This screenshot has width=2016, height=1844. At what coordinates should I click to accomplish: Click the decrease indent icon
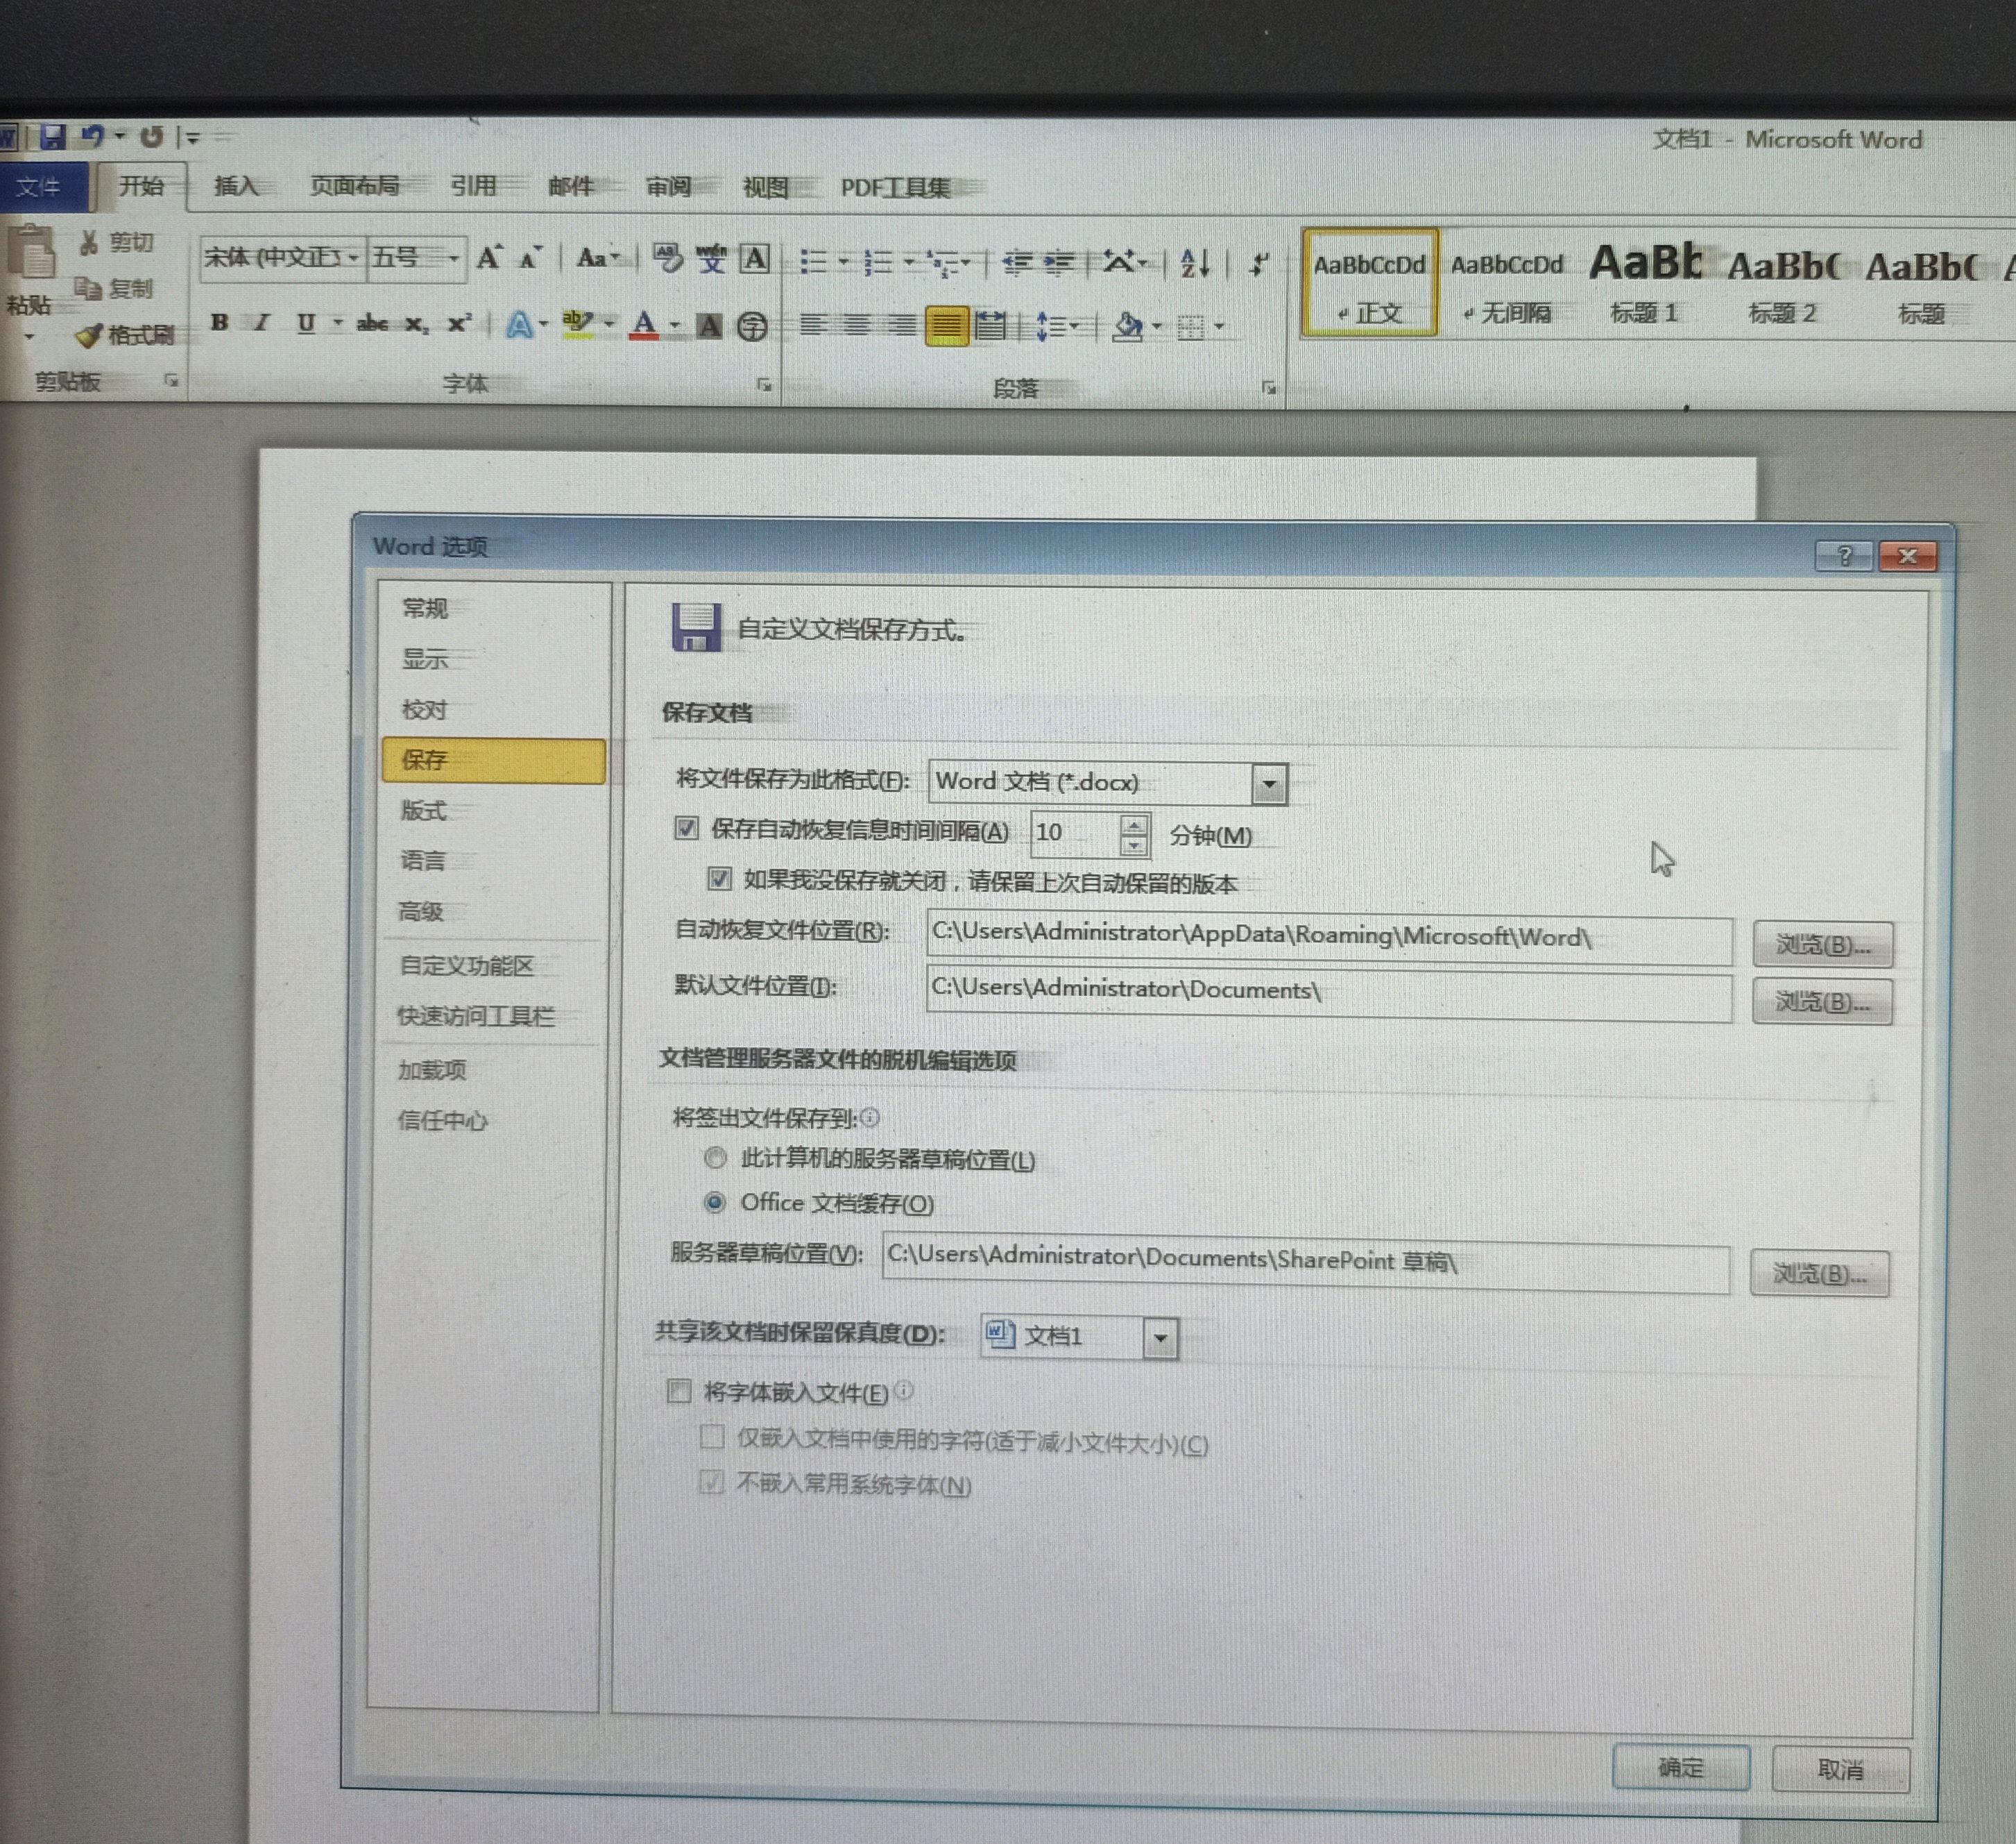pyautogui.click(x=1017, y=263)
